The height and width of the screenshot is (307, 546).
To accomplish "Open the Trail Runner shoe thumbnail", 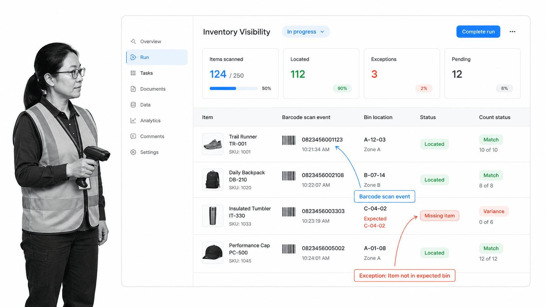I will pos(213,144).
